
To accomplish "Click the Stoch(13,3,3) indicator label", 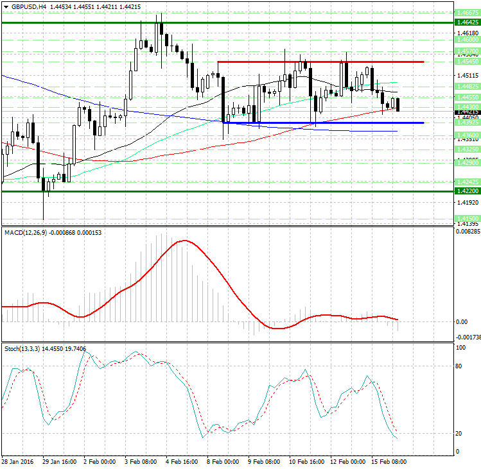I will pos(22,349).
